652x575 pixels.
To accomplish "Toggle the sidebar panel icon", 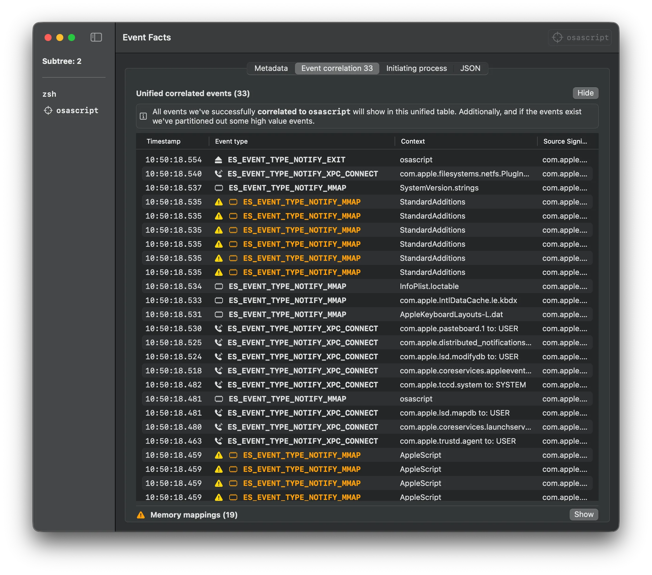I will point(96,37).
